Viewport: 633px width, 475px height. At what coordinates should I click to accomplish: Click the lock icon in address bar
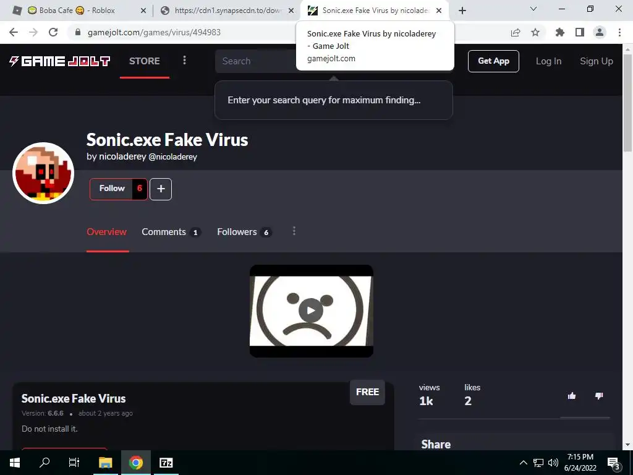pyautogui.click(x=79, y=32)
